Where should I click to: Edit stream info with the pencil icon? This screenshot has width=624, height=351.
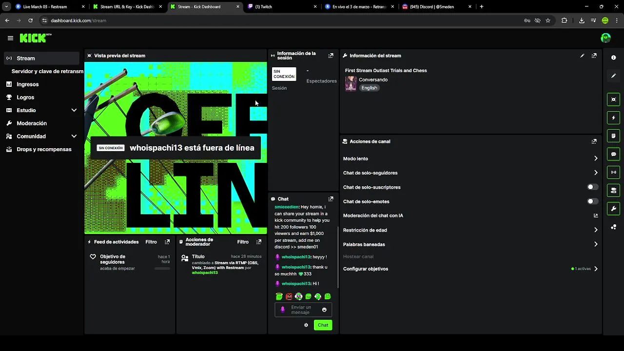tap(582, 56)
